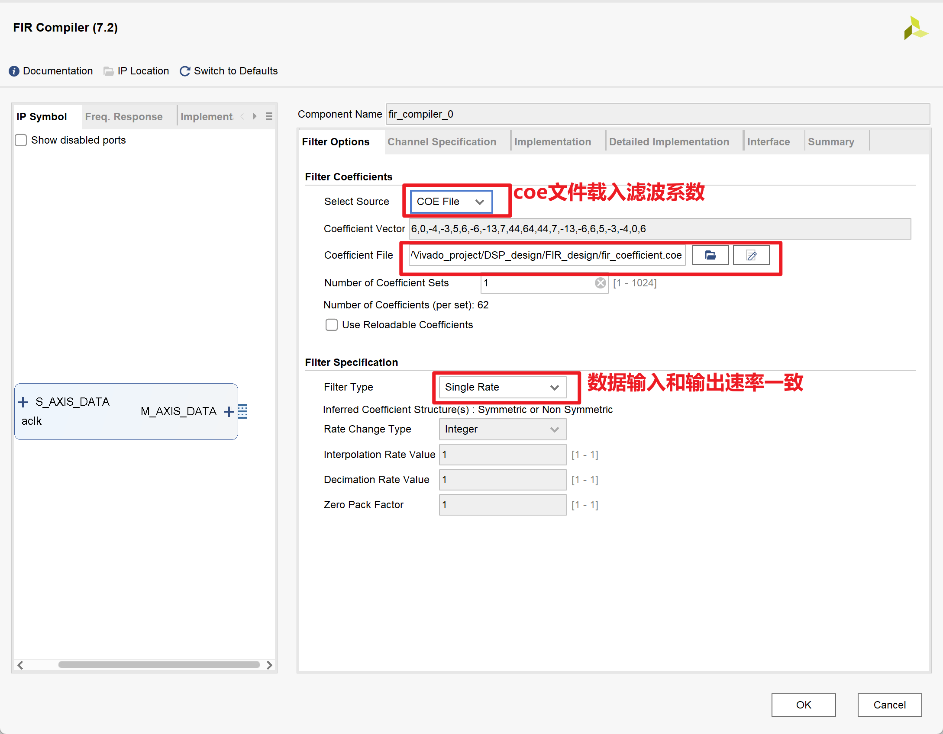This screenshot has height=734, width=943.
Task: Toggle Show disabled ports checkbox
Action: (21, 140)
